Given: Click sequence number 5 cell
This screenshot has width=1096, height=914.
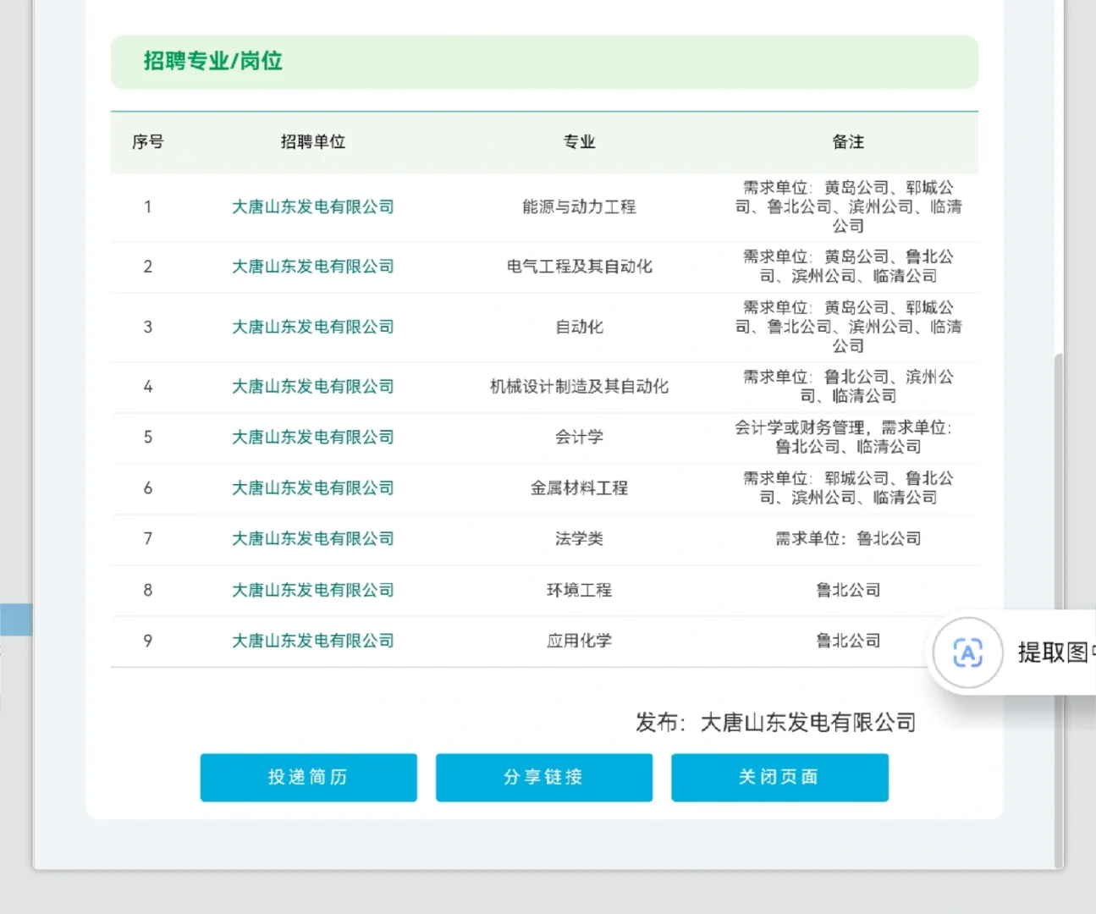Looking at the screenshot, I should [148, 438].
